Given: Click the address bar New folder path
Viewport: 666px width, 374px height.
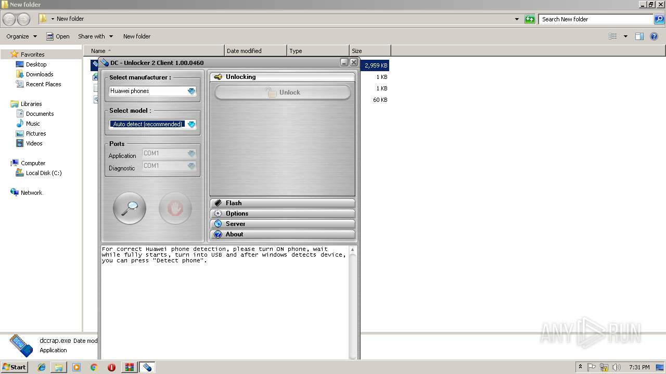Looking at the screenshot, I should click(x=70, y=19).
